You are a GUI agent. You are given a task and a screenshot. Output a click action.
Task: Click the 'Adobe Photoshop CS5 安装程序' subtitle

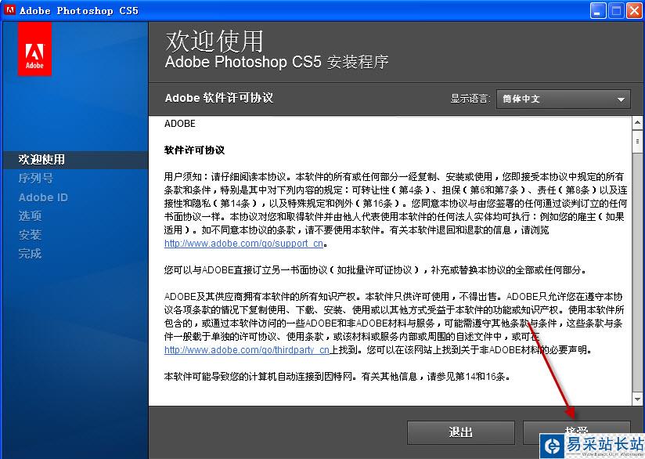point(276,62)
